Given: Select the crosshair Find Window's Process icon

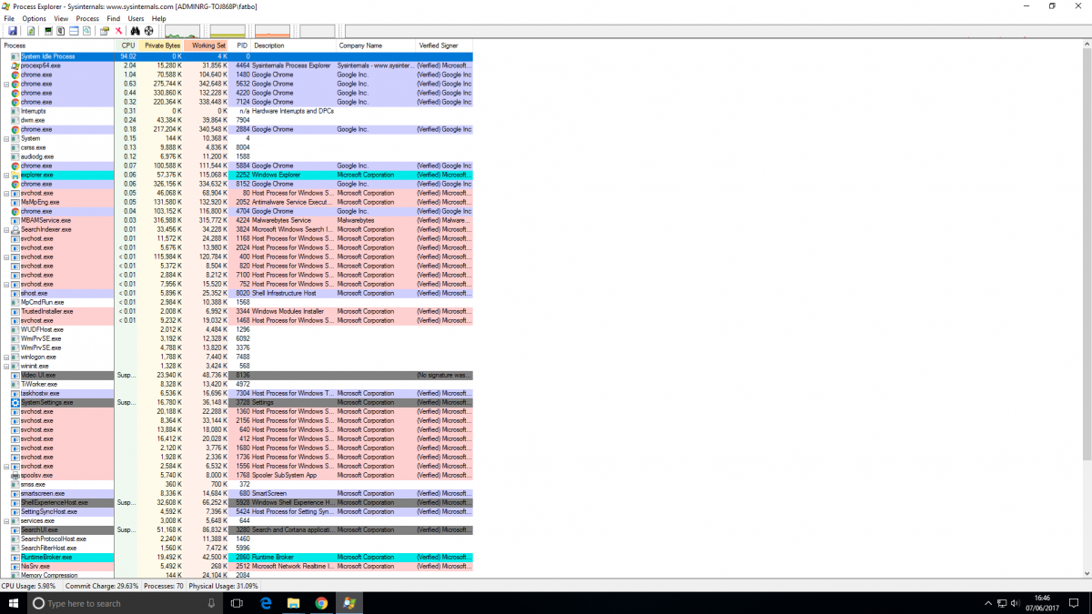Looking at the screenshot, I should coord(147,31).
